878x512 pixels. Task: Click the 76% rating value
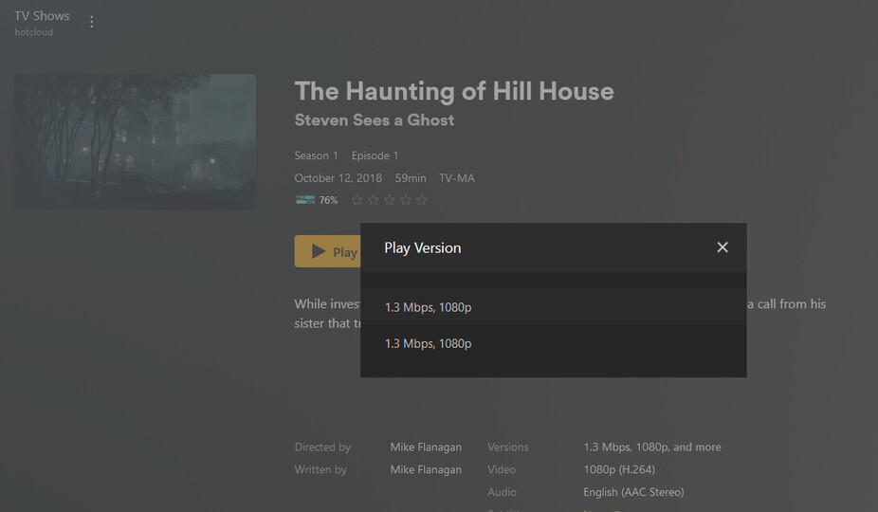(329, 200)
